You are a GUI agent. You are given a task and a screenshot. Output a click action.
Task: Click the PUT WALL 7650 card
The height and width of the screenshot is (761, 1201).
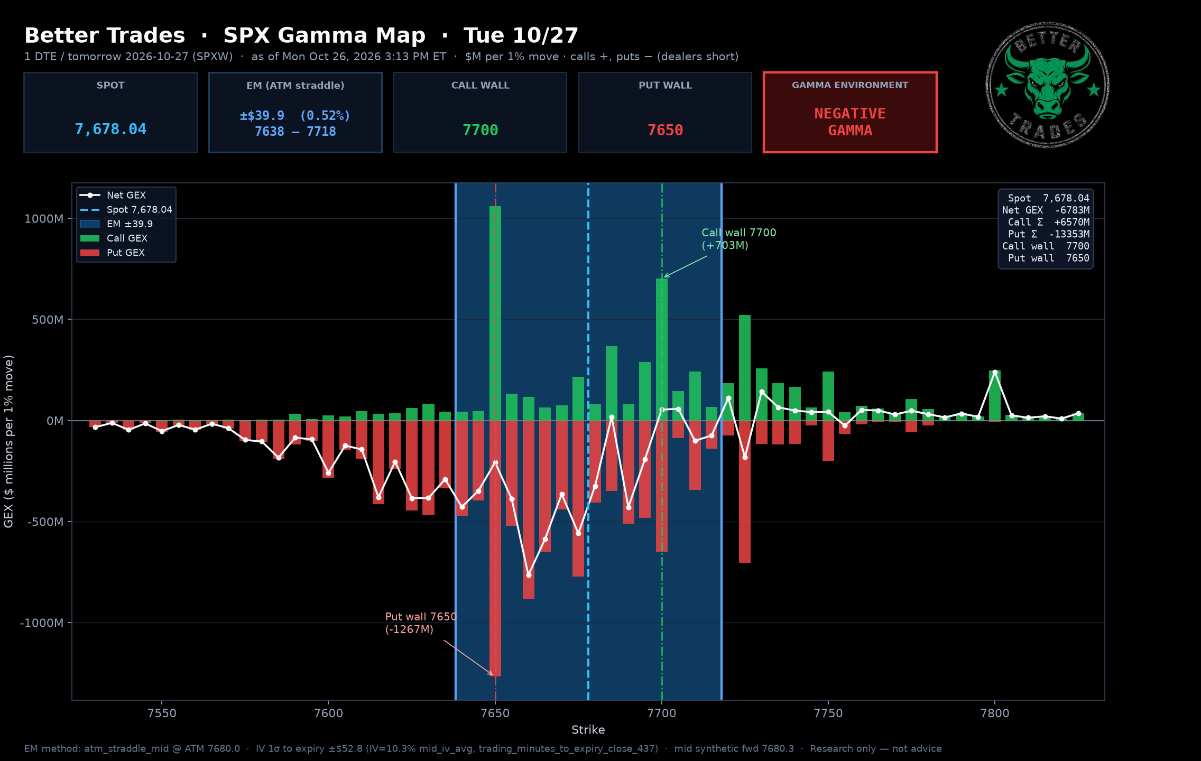pos(665,113)
